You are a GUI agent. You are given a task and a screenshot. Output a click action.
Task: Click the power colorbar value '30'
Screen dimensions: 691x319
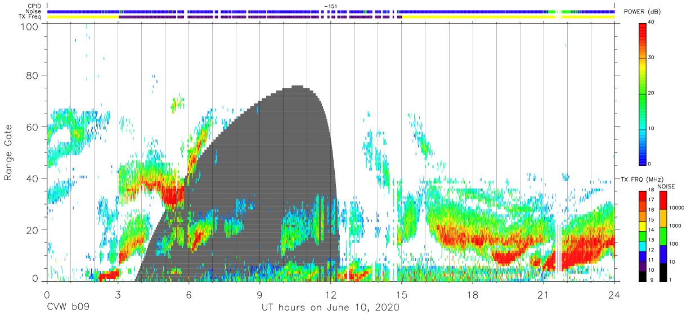click(x=652, y=57)
